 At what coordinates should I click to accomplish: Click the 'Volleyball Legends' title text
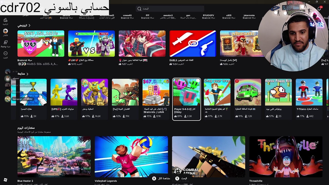click(106, 181)
